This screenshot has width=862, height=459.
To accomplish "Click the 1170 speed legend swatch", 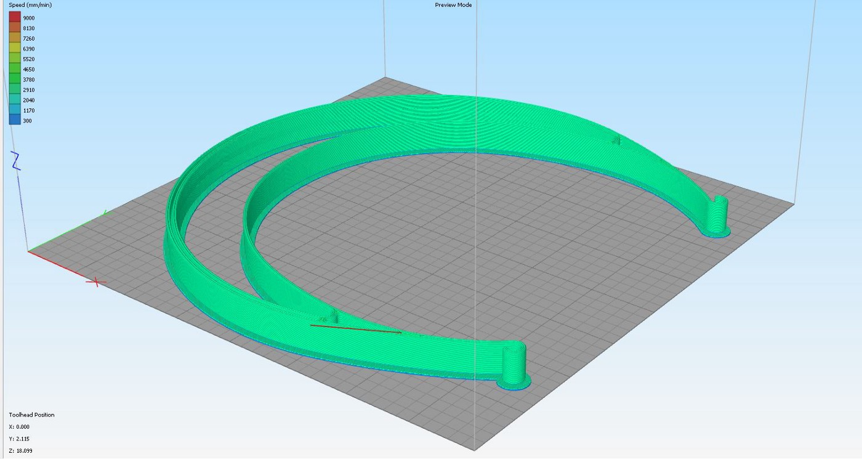I will 15,110.
